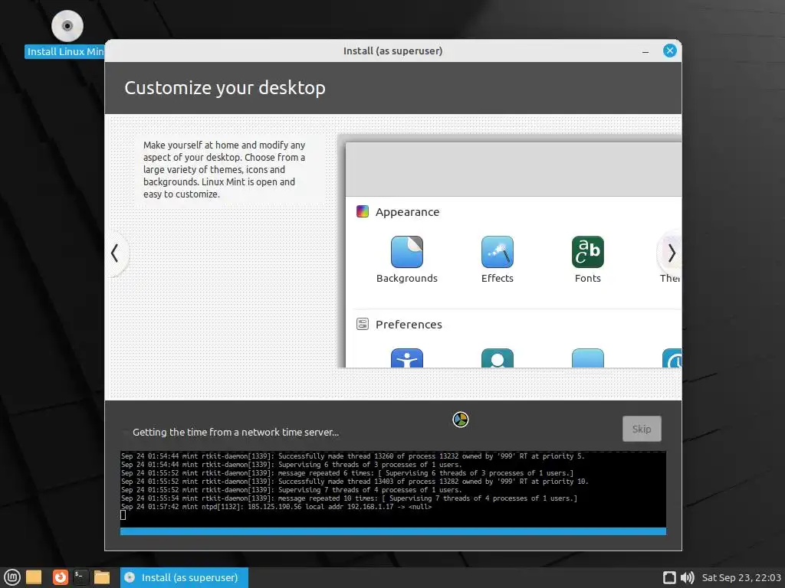Click the installer terminal log output

point(393,489)
